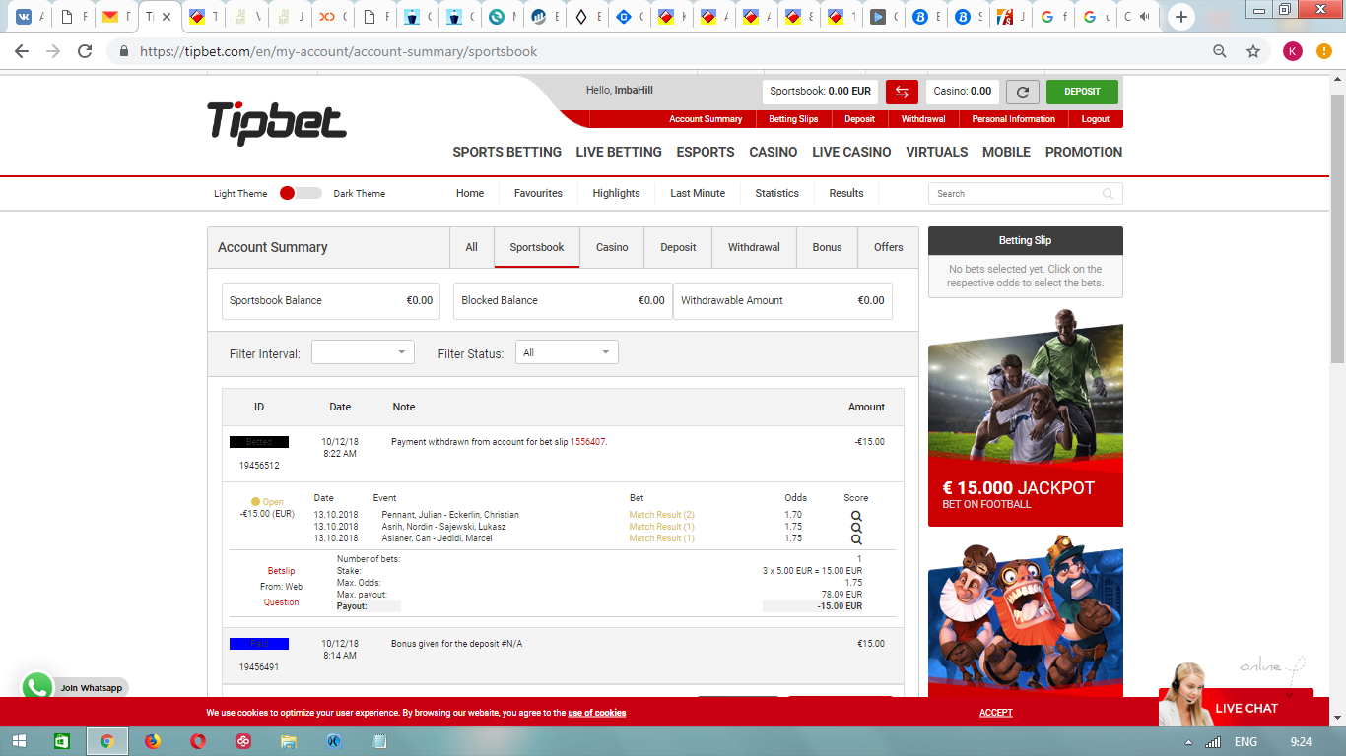Click in the site Search field
The height and width of the screenshot is (756, 1346).
[1025, 194]
